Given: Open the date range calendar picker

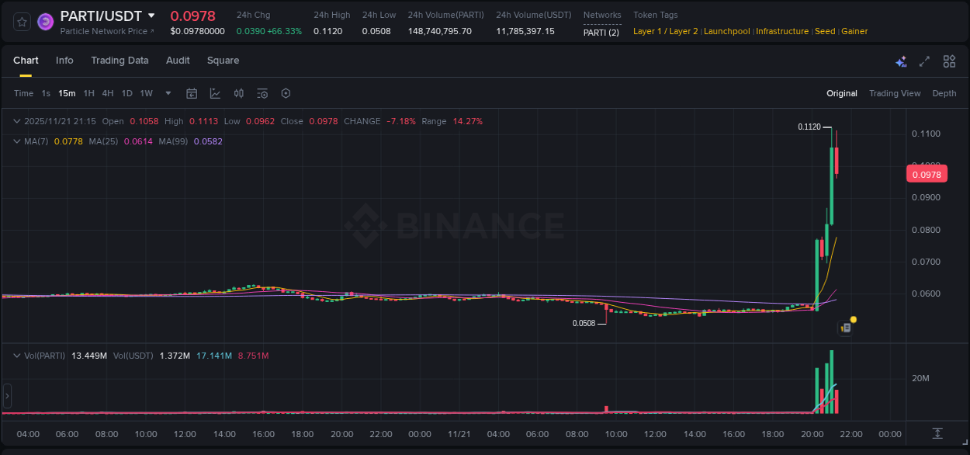Looking at the screenshot, I should pos(192,93).
